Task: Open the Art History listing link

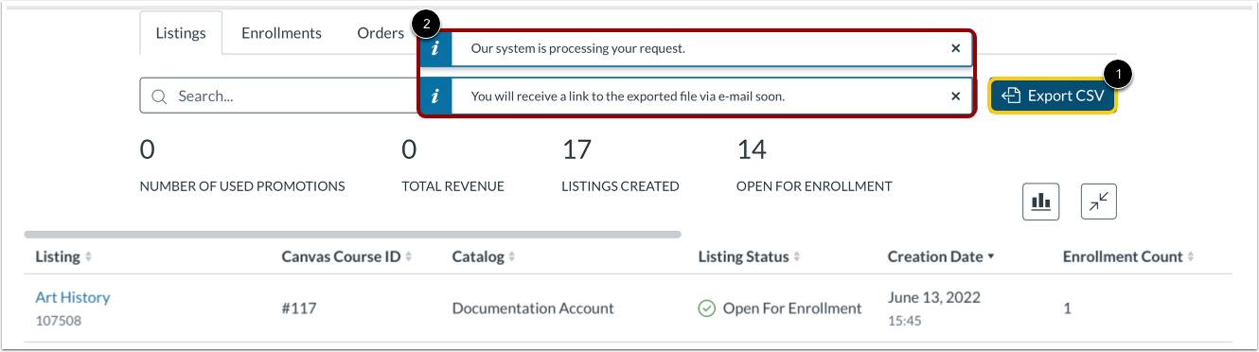Action: pyautogui.click(x=73, y=297)
